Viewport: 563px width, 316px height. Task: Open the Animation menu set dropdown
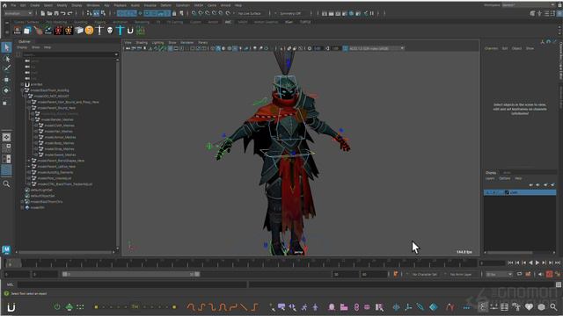(18, 13)
